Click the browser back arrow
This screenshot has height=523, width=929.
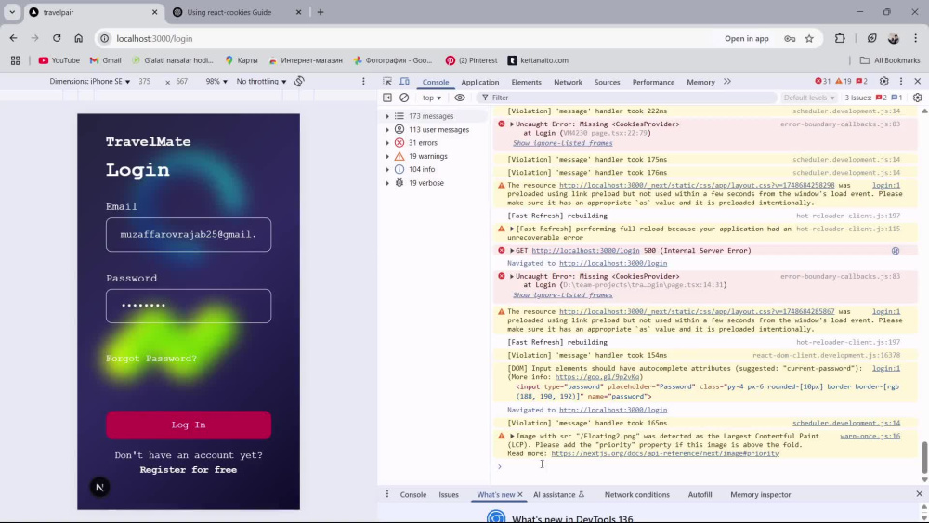pyautogui.click(x=13, y=38)
